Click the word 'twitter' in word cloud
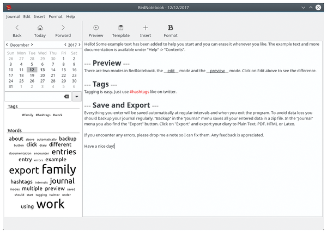This screenshot has height=233, width=327. point(55,195)
